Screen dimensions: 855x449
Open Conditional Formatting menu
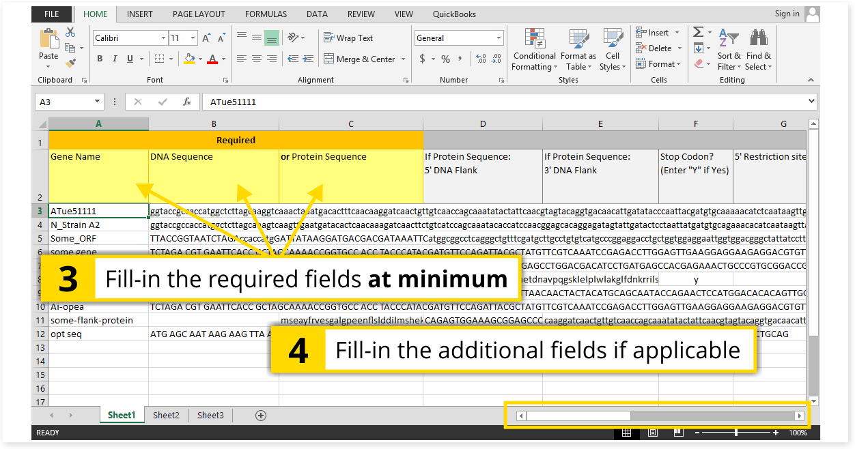coord(535,50)
